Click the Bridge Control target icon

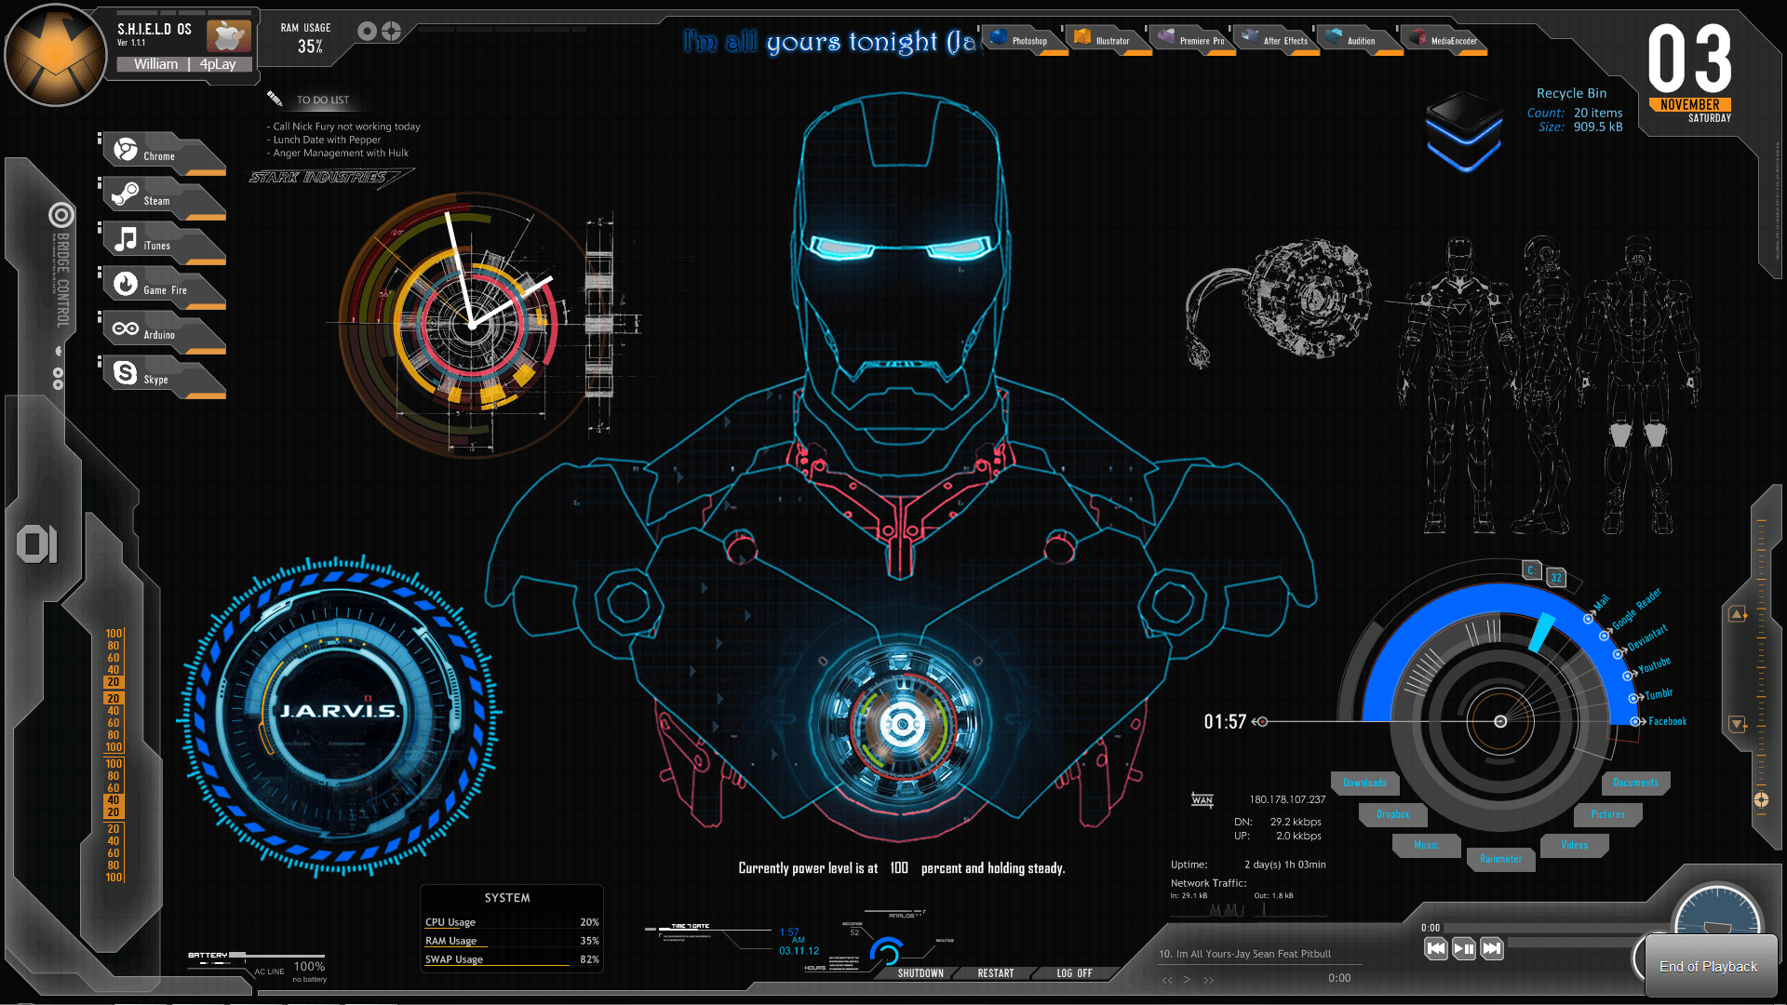(61, 216)
